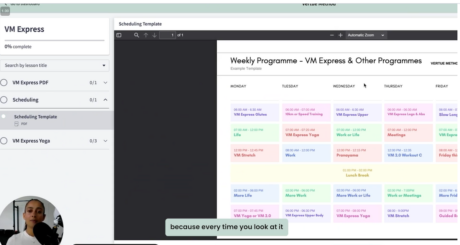
Task: Mark Scheduling section completion circle
Action: tap(4, 100)
